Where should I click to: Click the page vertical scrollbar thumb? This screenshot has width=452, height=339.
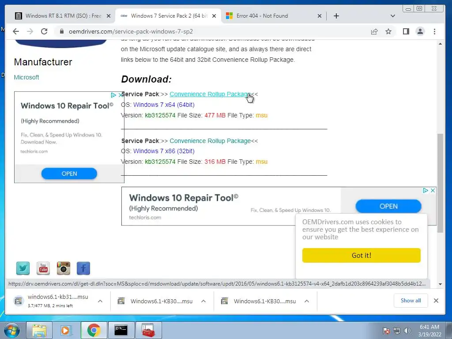click(x=440, y=183)
